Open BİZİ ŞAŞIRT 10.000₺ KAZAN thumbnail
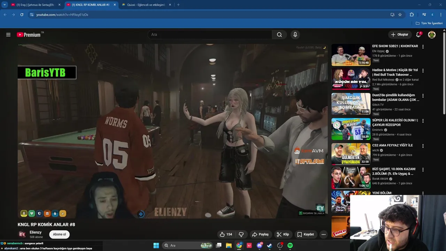Viewport: 446px width, 251px height. tap(351, 178)
